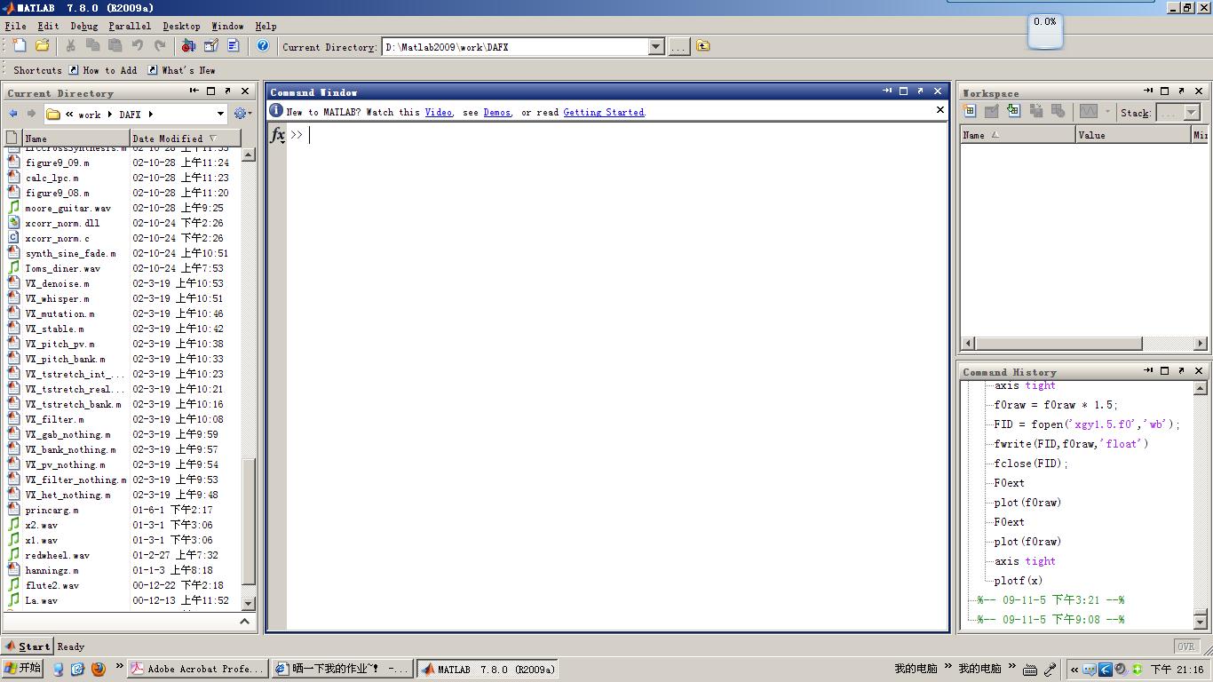Open the Window menu
Viewport: 1213px width, 682px height.
click(227, 27)
